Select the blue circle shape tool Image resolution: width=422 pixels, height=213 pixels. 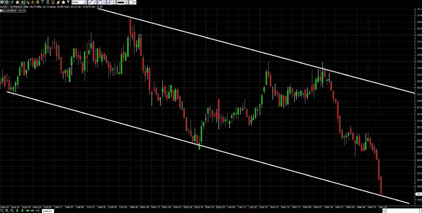(x=100, y=2)
